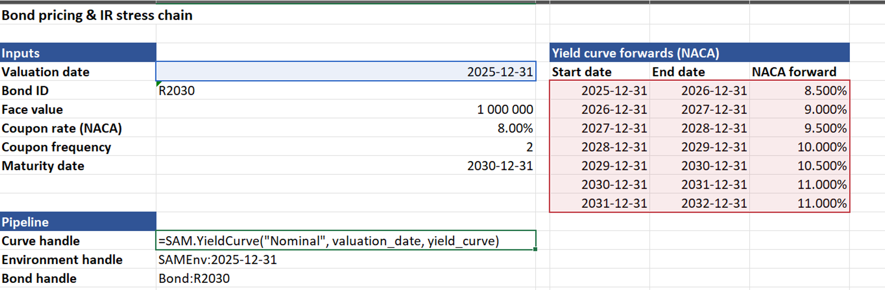
Task: Select the 'Coupon frequency' label cell
Action: 78,147
